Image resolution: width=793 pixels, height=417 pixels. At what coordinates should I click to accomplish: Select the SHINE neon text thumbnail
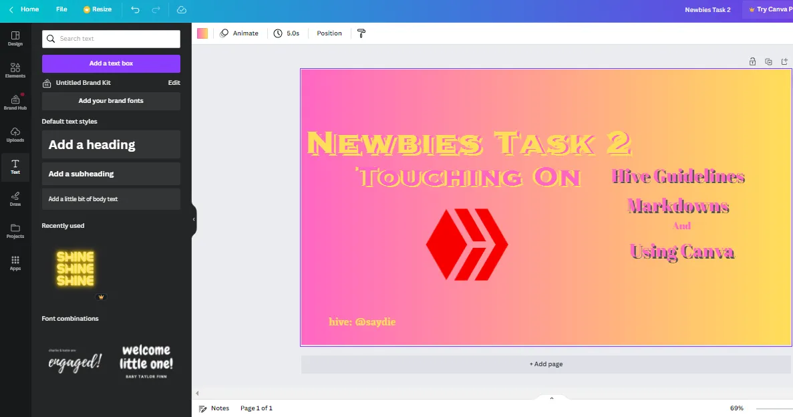point(75,269)
